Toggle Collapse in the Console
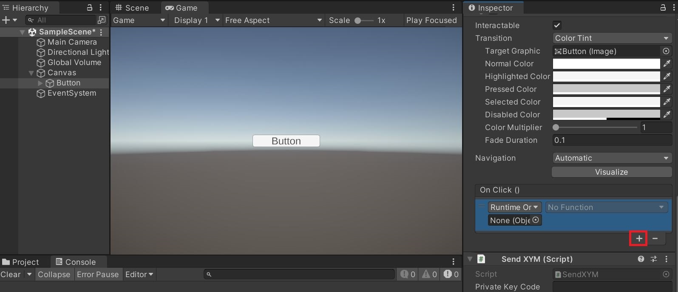The height and width of the screenshot is (292, 678). pos(54,275)
